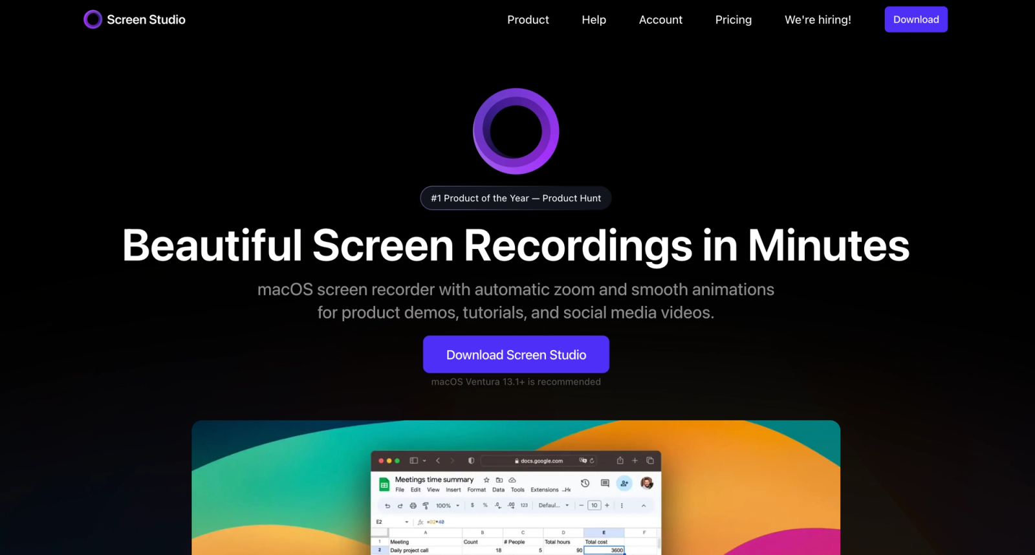Screen dimensions: 1035x555
Task: Click the translate icon in address bar
Action: click(583, 461)
